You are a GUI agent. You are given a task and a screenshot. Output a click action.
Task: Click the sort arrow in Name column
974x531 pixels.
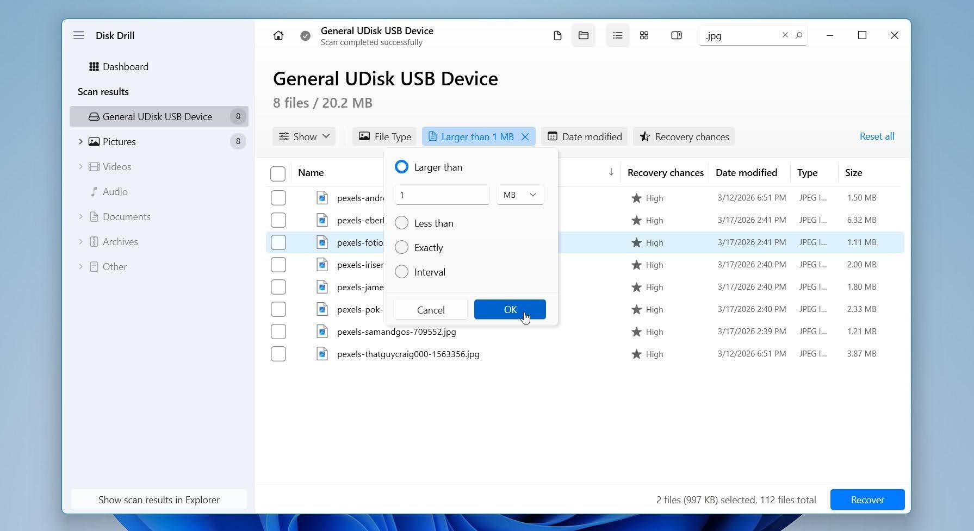pyautogui.click(x=611, y=172)
